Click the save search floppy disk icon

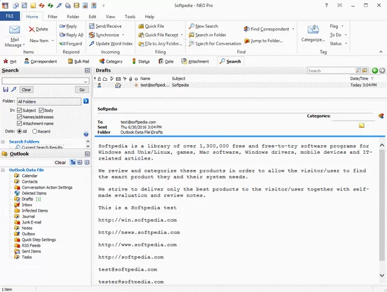[x=6, y=90]
